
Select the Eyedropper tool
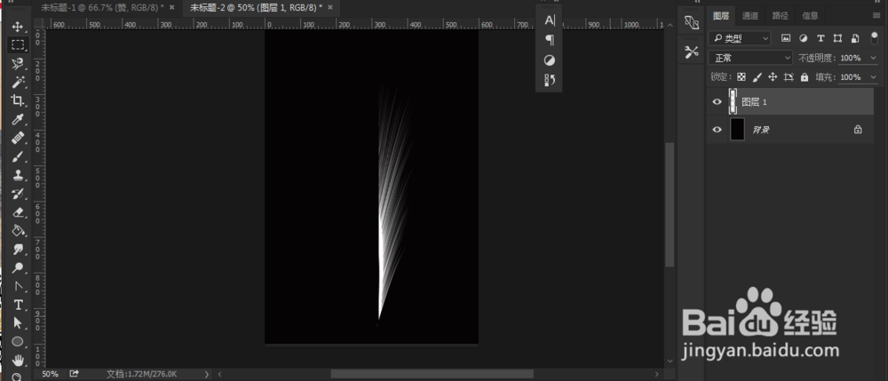[18, 120]
